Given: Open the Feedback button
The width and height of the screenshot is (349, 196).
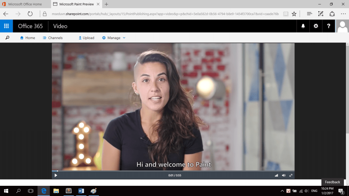Looking at the screenshot, I should click(332, 182).
